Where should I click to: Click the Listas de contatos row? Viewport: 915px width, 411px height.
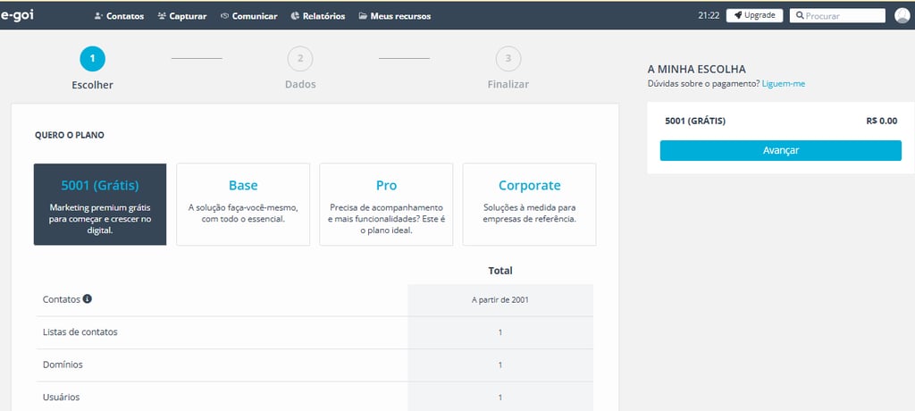click(x=315, y=332)
